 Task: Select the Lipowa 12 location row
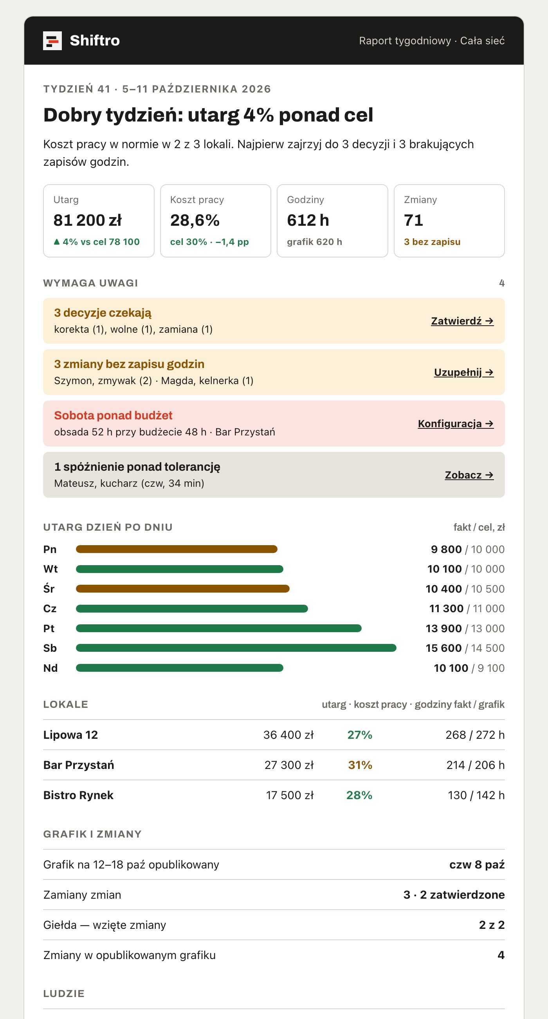click(x=274, y=734)
